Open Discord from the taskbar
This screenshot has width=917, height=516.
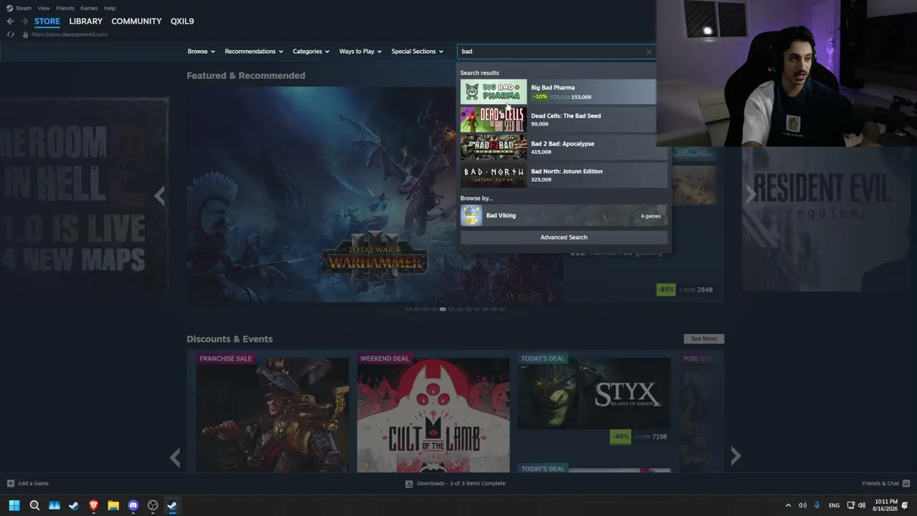(133, 505)
